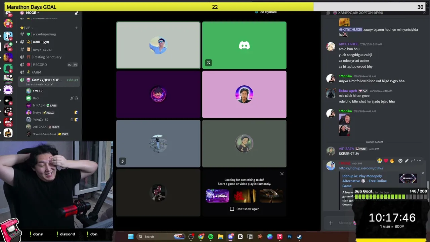
Task: Open the add reaction emoji picker
Action: pyautogui.click(x=400, y=161)
